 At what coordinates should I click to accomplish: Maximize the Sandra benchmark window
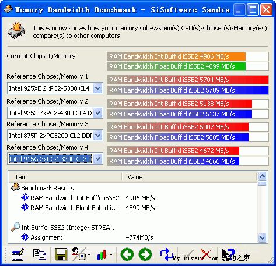coord(253,9)
